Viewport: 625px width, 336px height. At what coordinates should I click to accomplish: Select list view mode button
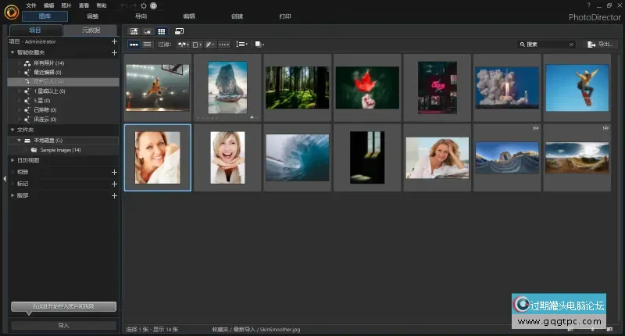point(147,45)
